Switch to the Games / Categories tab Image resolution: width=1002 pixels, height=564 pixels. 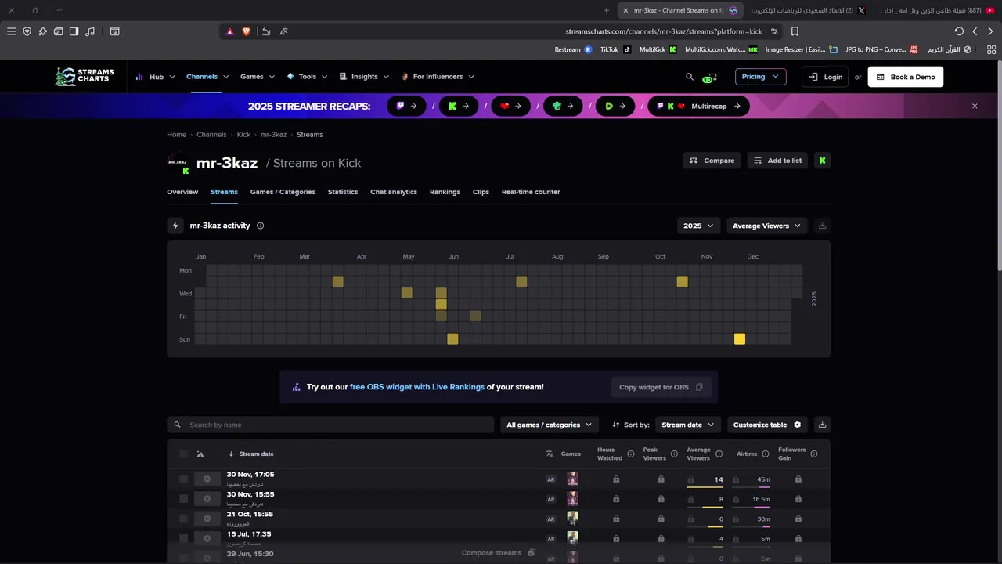pos(283,192)
